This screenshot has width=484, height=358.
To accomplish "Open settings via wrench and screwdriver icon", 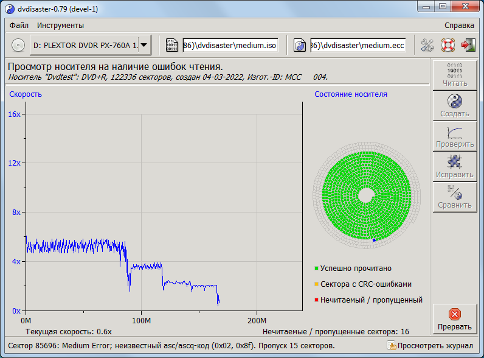I will click(427, 45).
